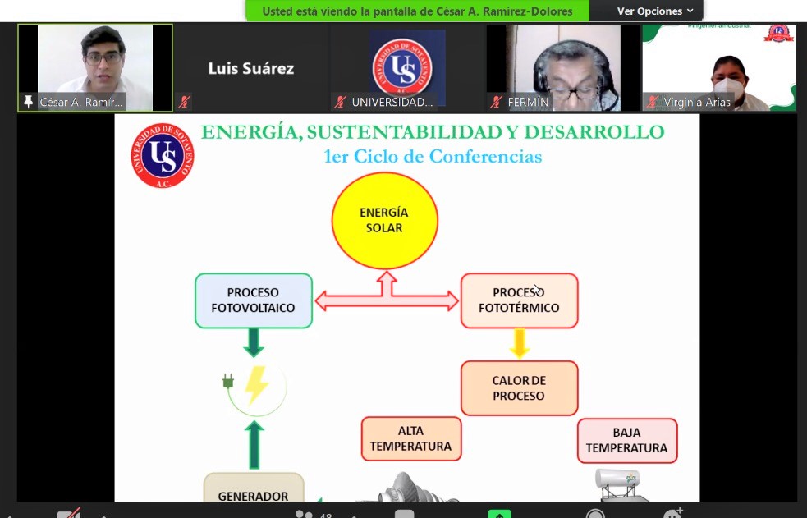Screen dimensions: 807x518
Task: Click the subtitle 1er Ciclo de Conferencias
Action: [433, 156]
